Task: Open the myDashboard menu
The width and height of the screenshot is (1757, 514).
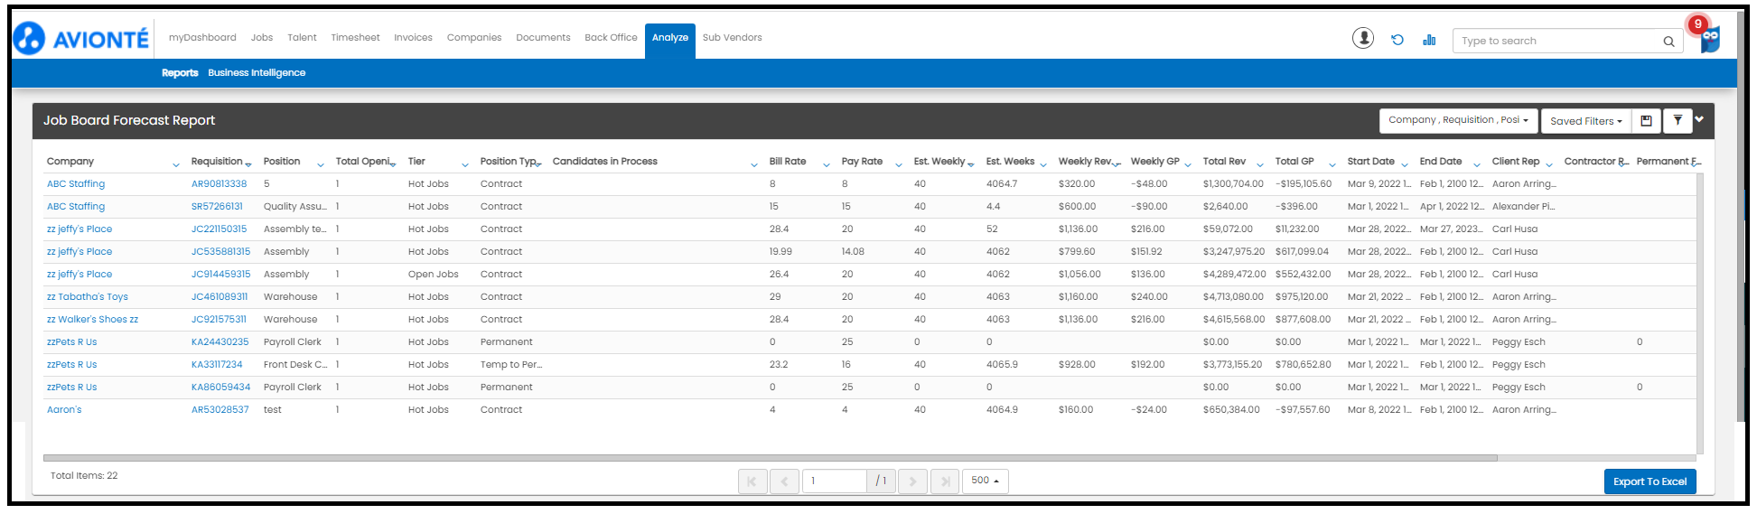Action: (202, 38)
